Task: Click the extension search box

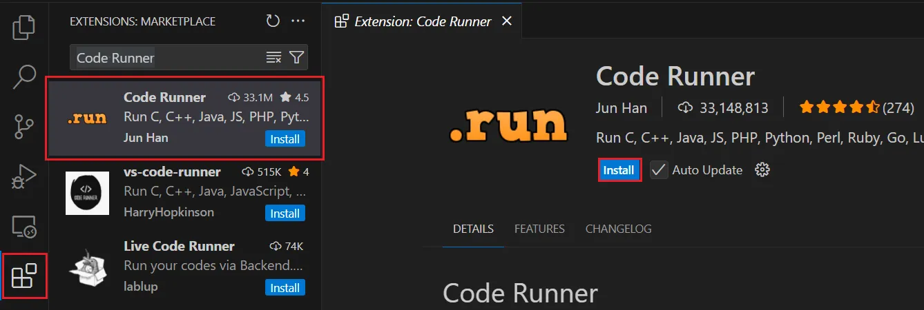Action: click(x=189, y=57)
